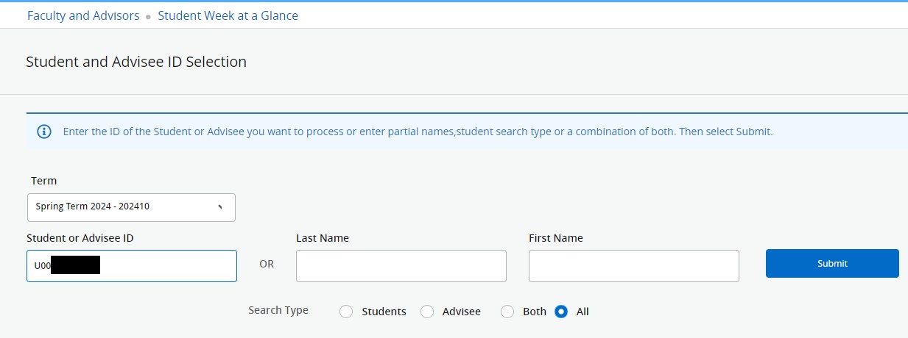The width and height of the screenshot is (908, 338).
Task: Click the info icon in the instruction banner
Action: tap(44, 132)
